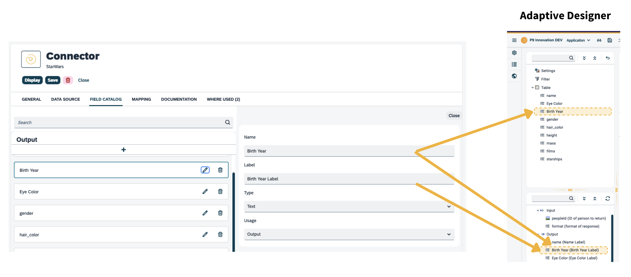
Task: Refresh the mapping panel with the circular arrows icon
Action: (x=608, y=198)
